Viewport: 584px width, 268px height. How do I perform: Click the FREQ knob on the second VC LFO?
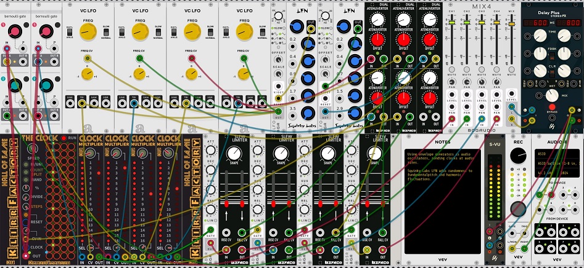140,32
